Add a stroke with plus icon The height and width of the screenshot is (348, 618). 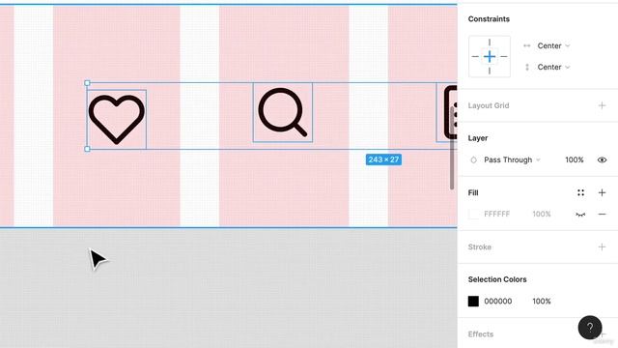tap(602, 247)
